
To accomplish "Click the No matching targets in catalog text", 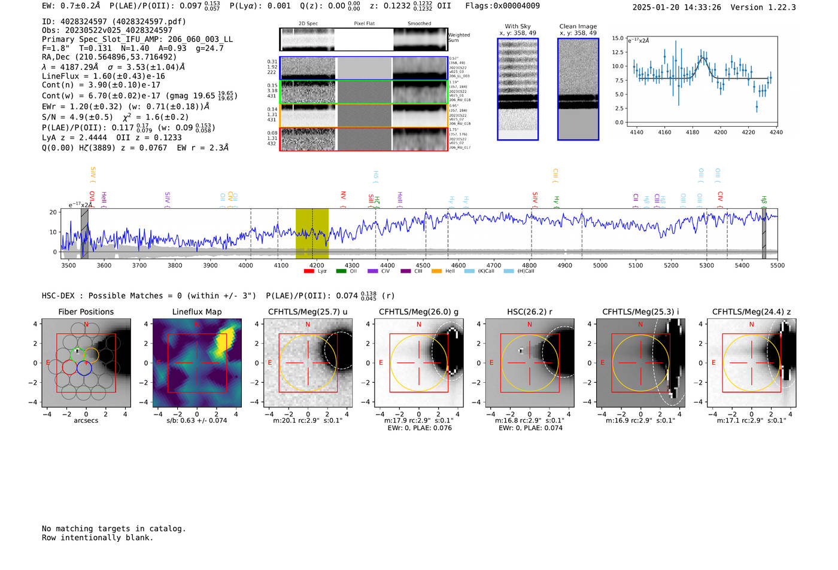I will [114, 529].
